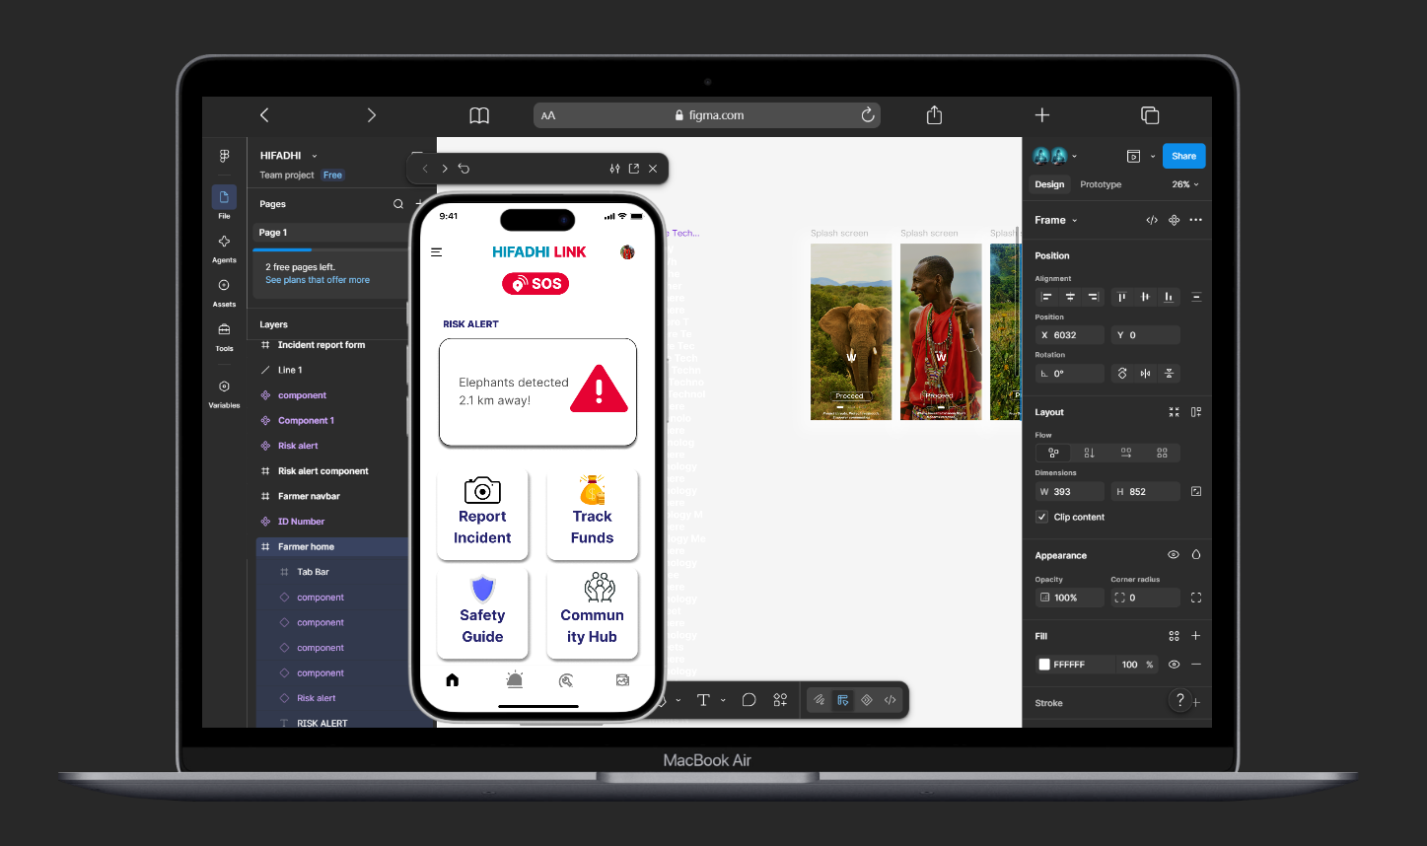
Task: Open Text tool options dropdown arrow
Action: click(x=723, y=700)
